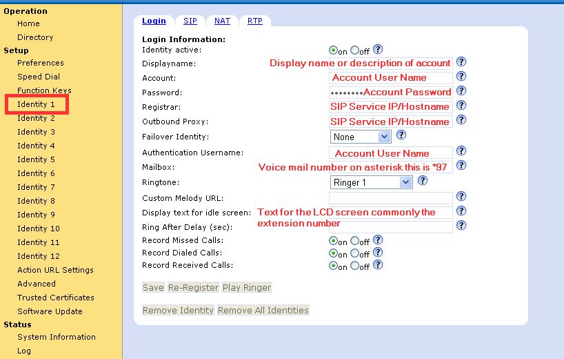This screenshot has width=564, height=359.
Task: Turn Record Missed Calls on
Action: (x=334, y=240)
